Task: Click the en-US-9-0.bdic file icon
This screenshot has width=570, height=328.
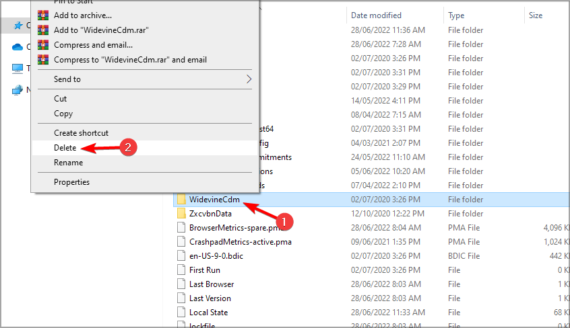Action: (181, 256)
